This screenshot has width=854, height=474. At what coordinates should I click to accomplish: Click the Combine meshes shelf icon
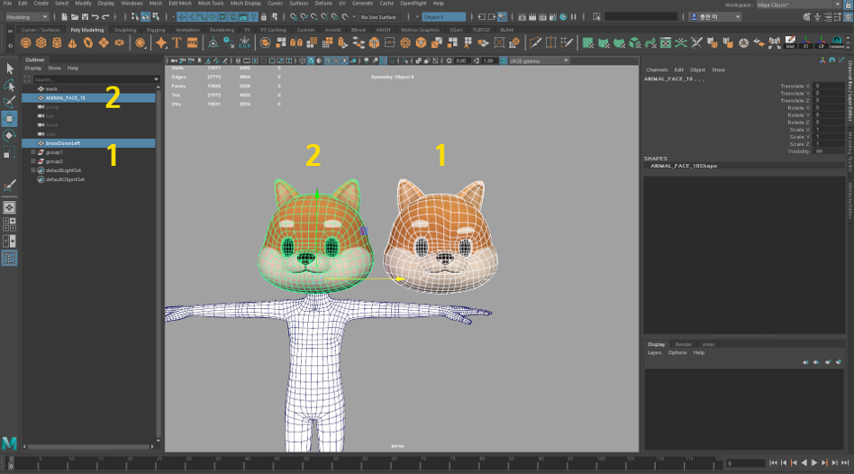tap(265, 42)
